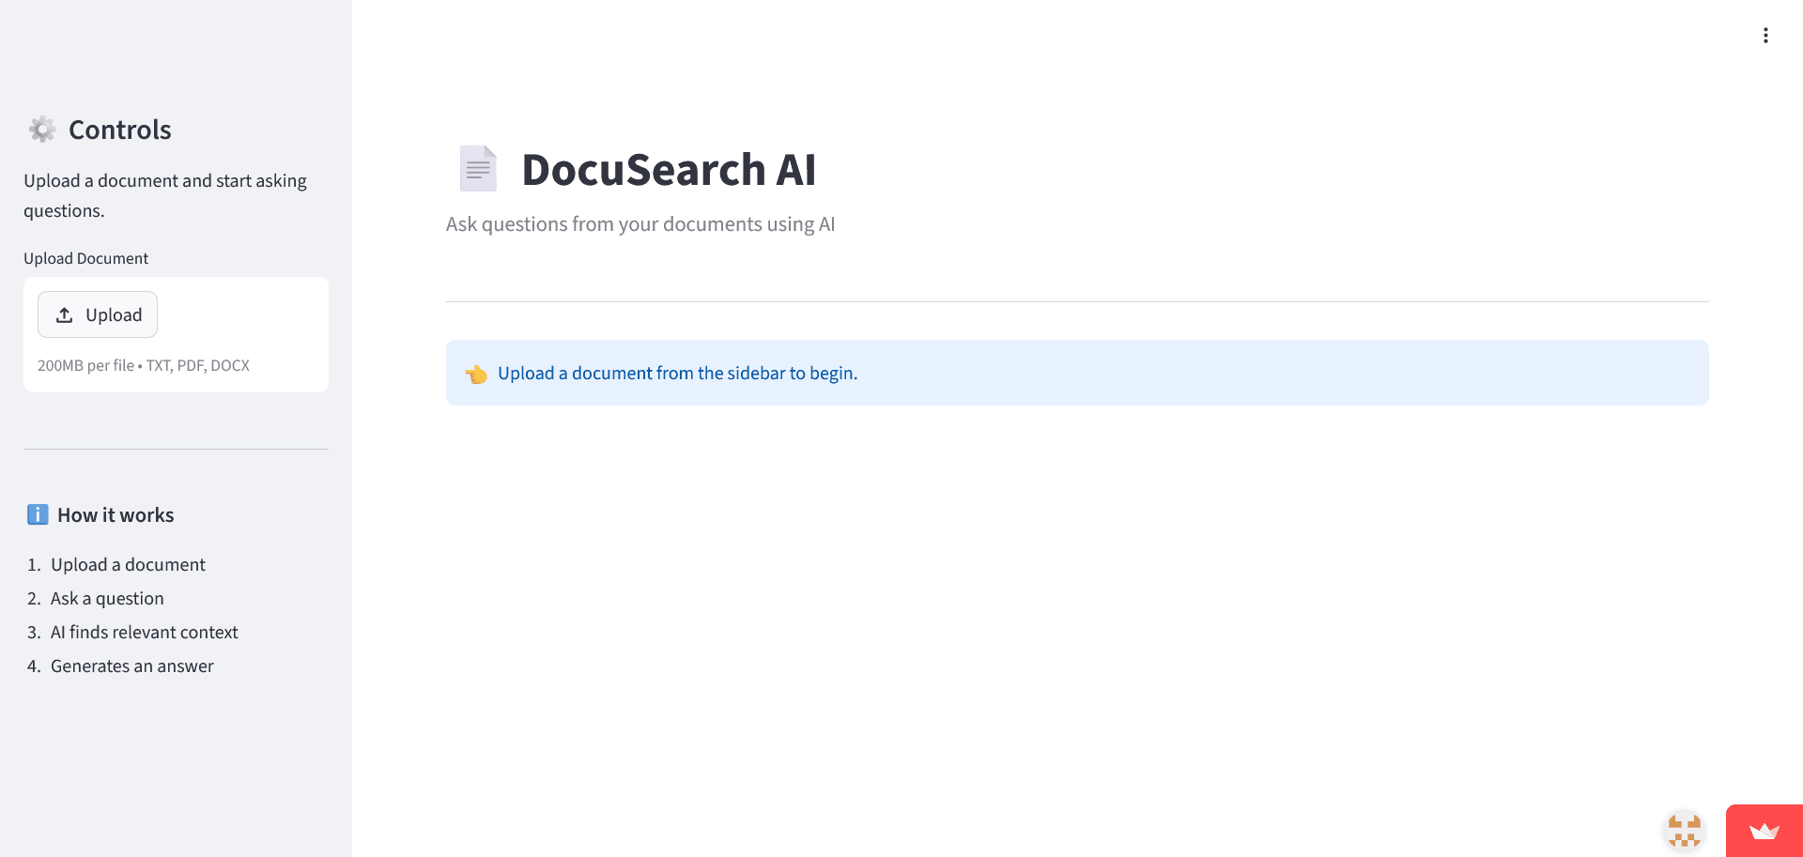Screen dimensions: 1803x857
Task: Click step "AI finds relevant context"
Action: 145,632
